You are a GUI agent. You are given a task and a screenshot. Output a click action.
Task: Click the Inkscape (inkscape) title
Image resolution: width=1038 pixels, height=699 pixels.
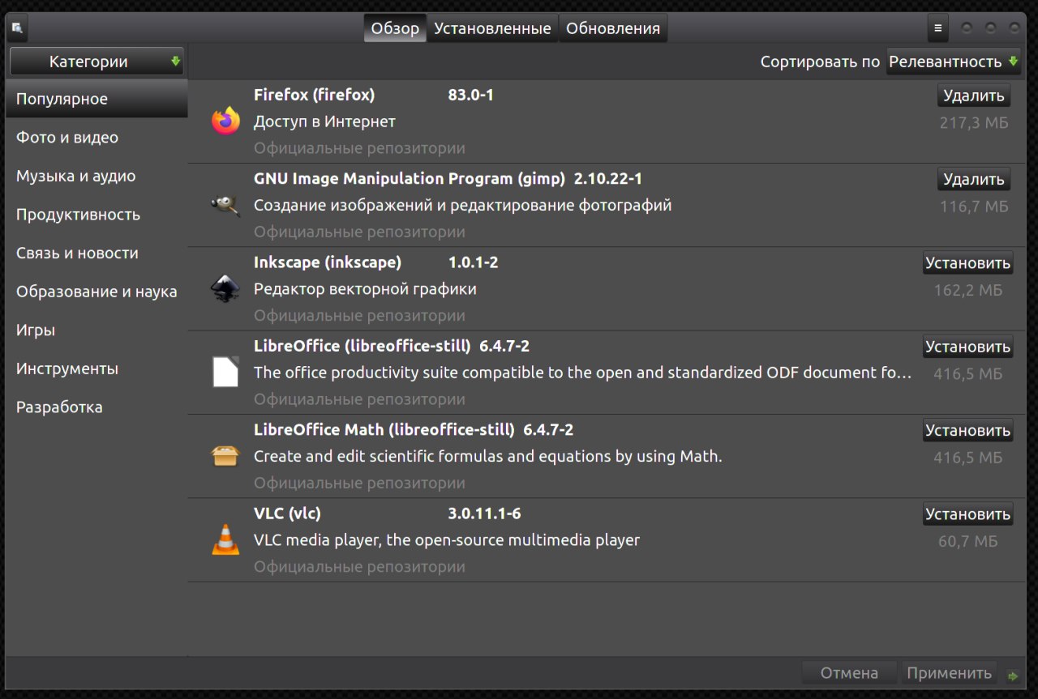point(328,262)
